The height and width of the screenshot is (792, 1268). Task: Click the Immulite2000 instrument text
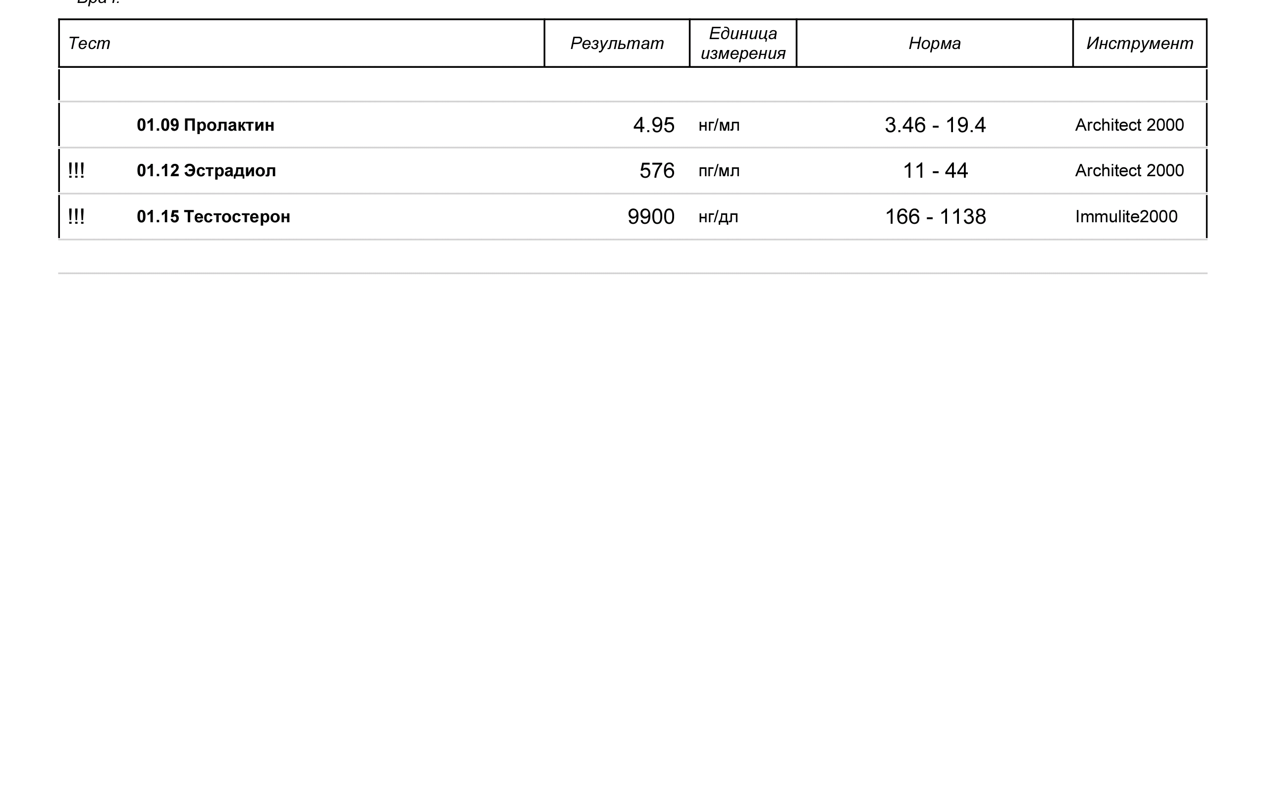[x=1126, y=217]
